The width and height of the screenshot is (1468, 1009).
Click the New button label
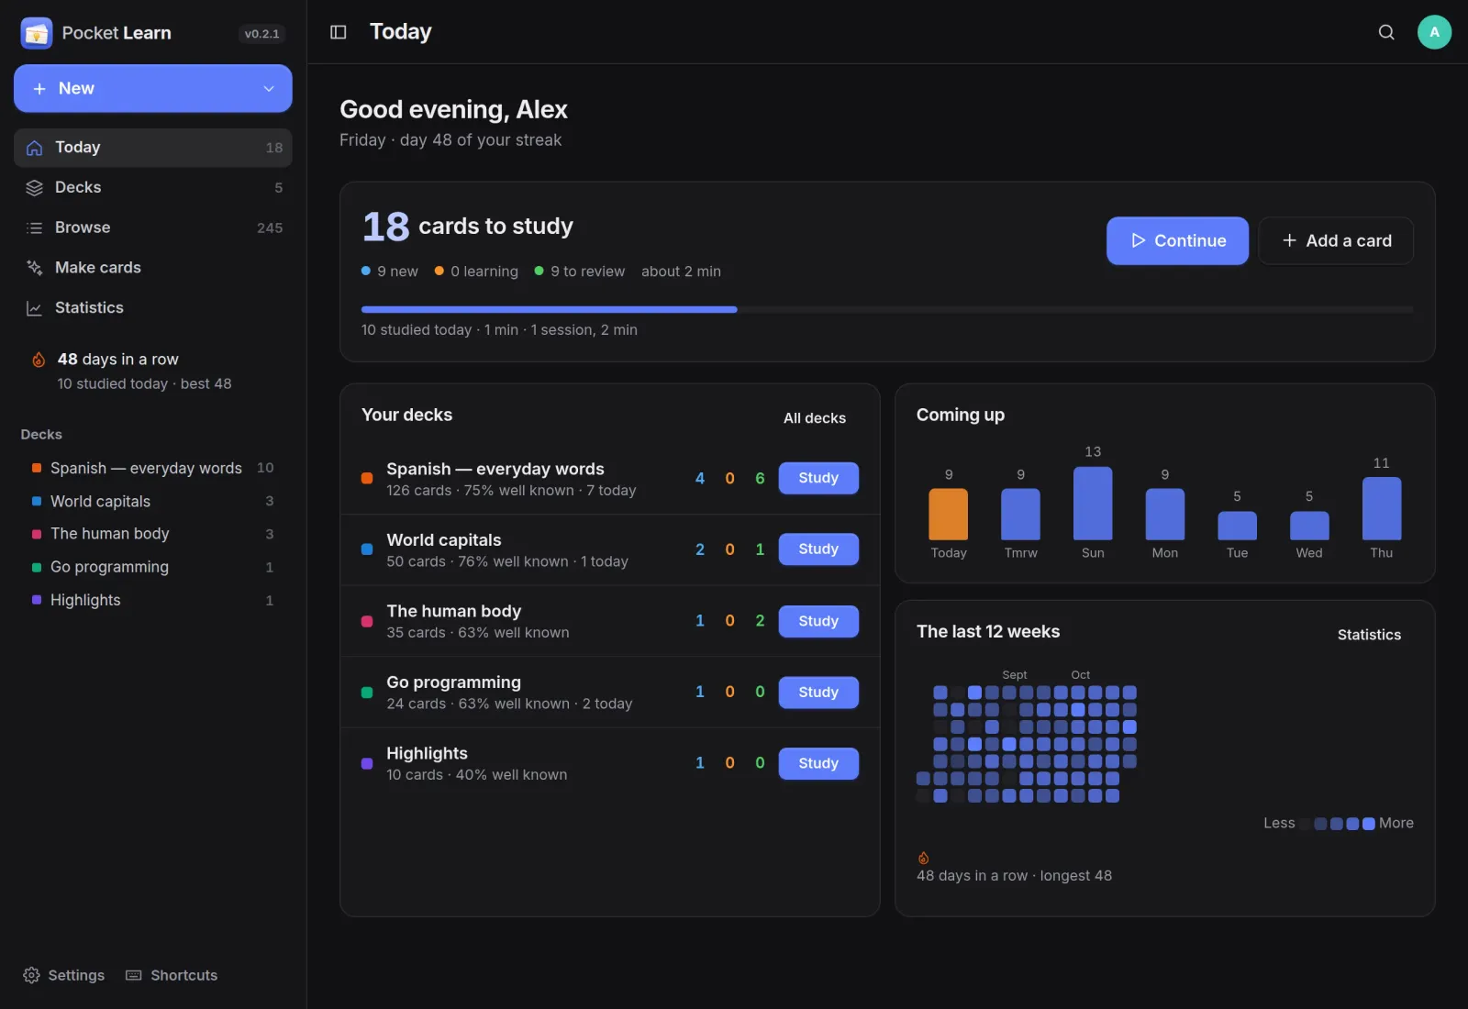[x=76, y=89]
